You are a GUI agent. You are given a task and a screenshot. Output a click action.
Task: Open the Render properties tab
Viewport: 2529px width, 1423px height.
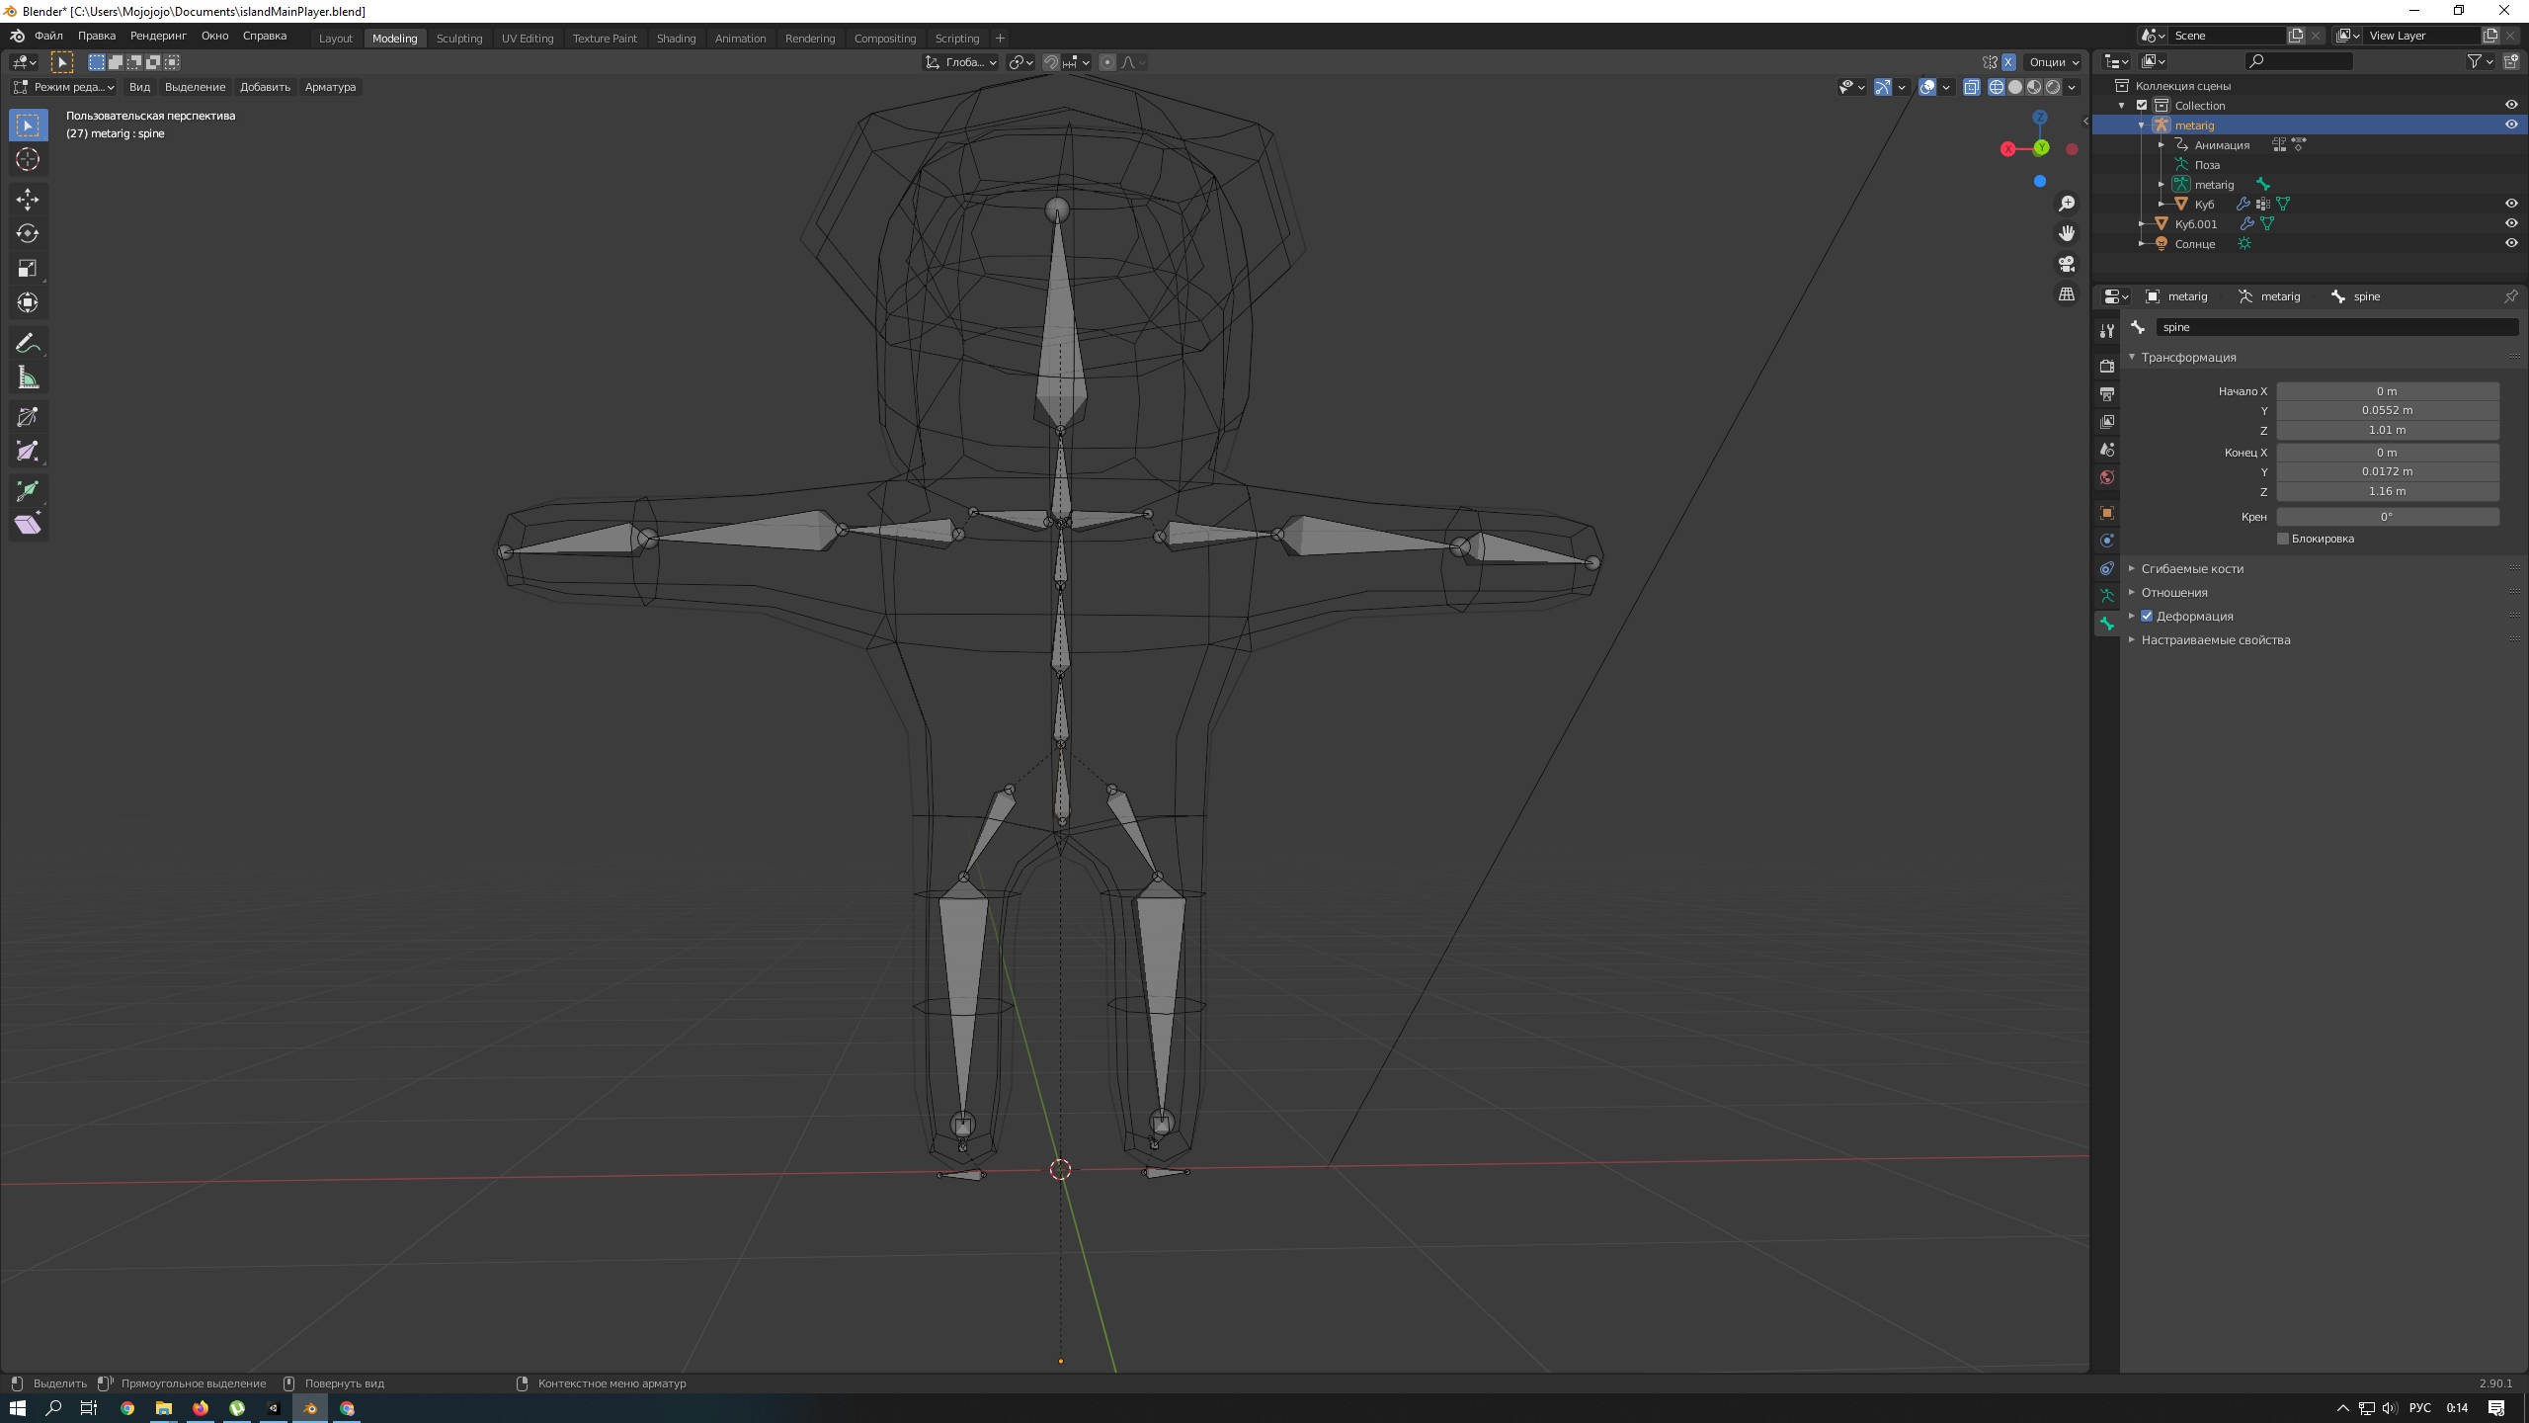(x=2107, y=367)
